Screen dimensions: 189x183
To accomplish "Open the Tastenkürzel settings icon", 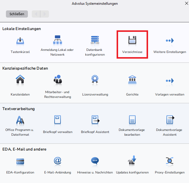I will pyautogui.click(x=20, y=40).
